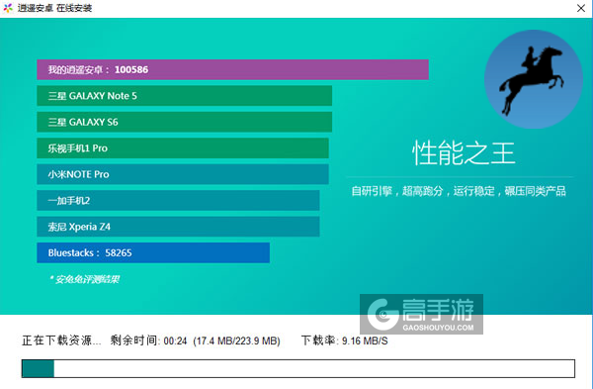Click the 剩余时间 00:24 readout
The width and height of the screenshot is (593, 389).
coord(148,340)
